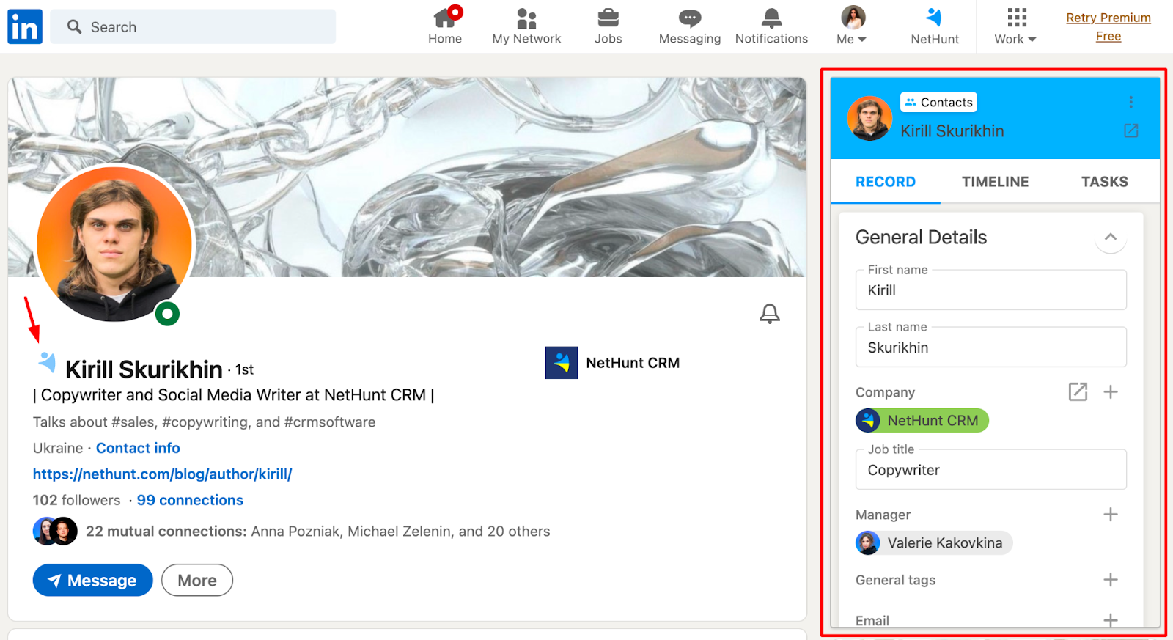Click the NetHunt CRM company chip

pos(922,421)
